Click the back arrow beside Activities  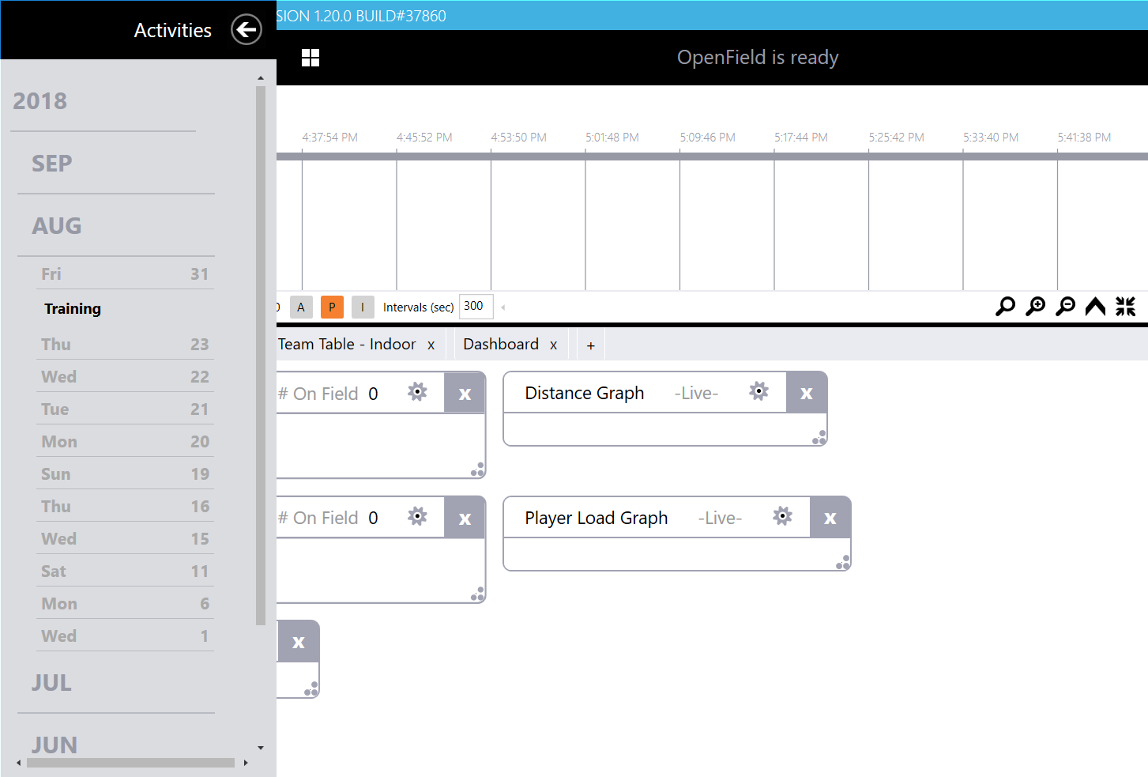point(247,29)
